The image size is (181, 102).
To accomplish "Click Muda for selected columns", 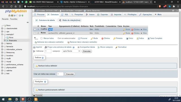I will pos(94,38).
